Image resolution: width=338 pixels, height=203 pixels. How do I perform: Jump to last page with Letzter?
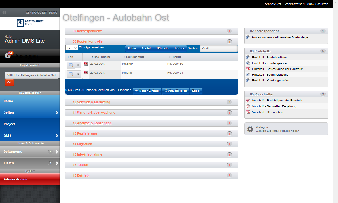point(180,49)
